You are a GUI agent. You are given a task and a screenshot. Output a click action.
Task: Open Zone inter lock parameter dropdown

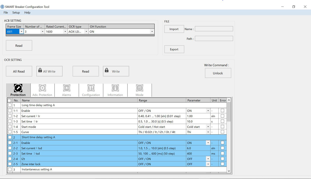(208, 164)
